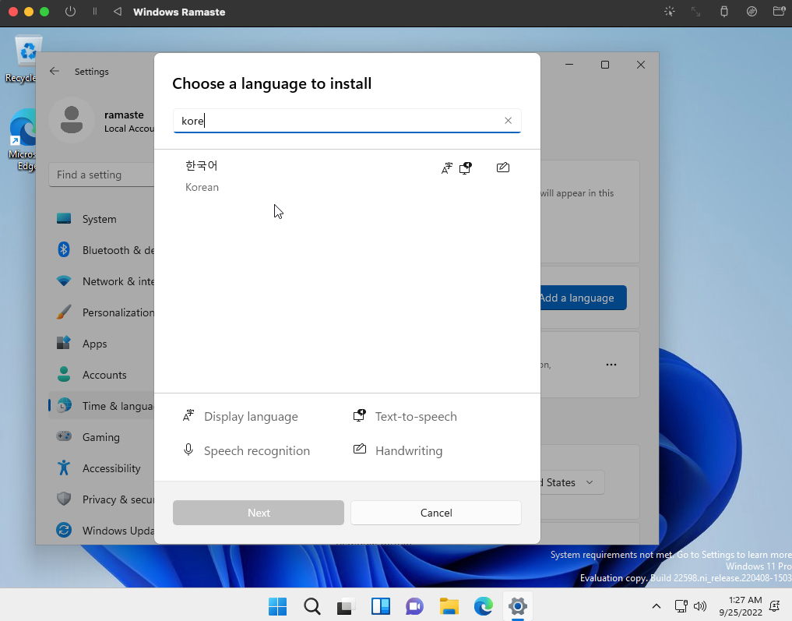Open the Windows Start menu
The width and height of the screenshot is (792, 621).
[278, 606]
